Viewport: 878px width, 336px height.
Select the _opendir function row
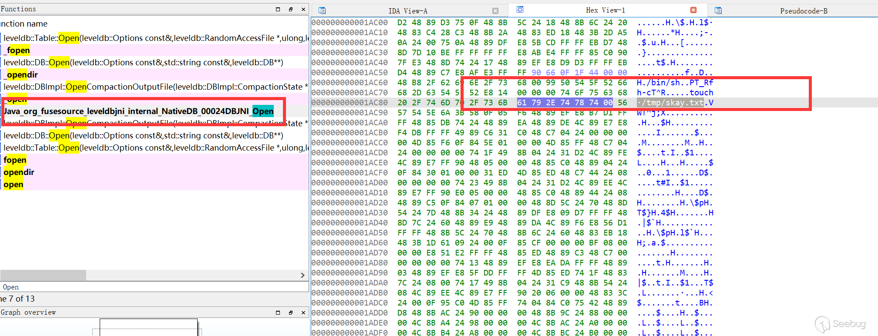[155, 74]
